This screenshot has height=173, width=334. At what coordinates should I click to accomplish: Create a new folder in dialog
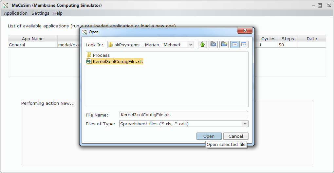coord(224,44)
